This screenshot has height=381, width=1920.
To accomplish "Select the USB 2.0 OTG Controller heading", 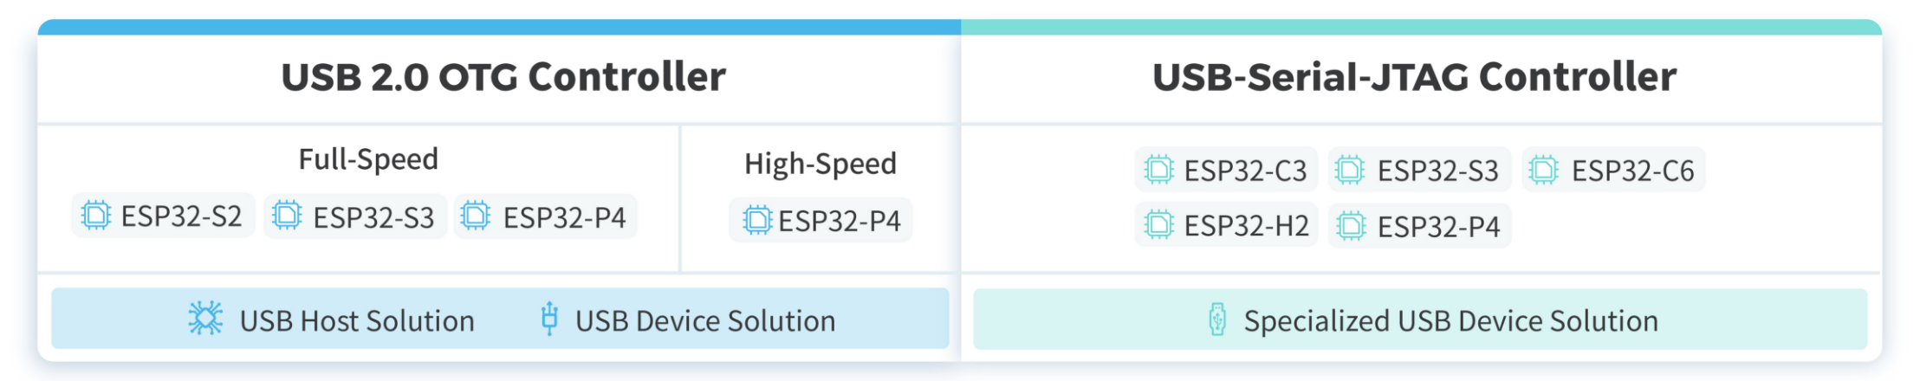I will click(503, 77).
